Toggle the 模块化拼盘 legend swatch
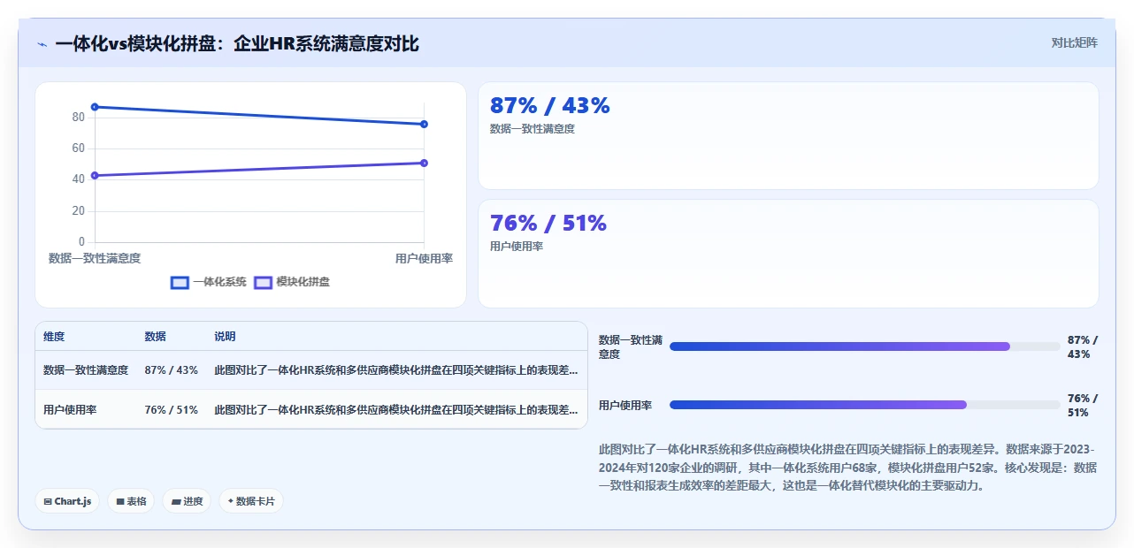Screen dimensions: 1134x548 coord(263,283)
